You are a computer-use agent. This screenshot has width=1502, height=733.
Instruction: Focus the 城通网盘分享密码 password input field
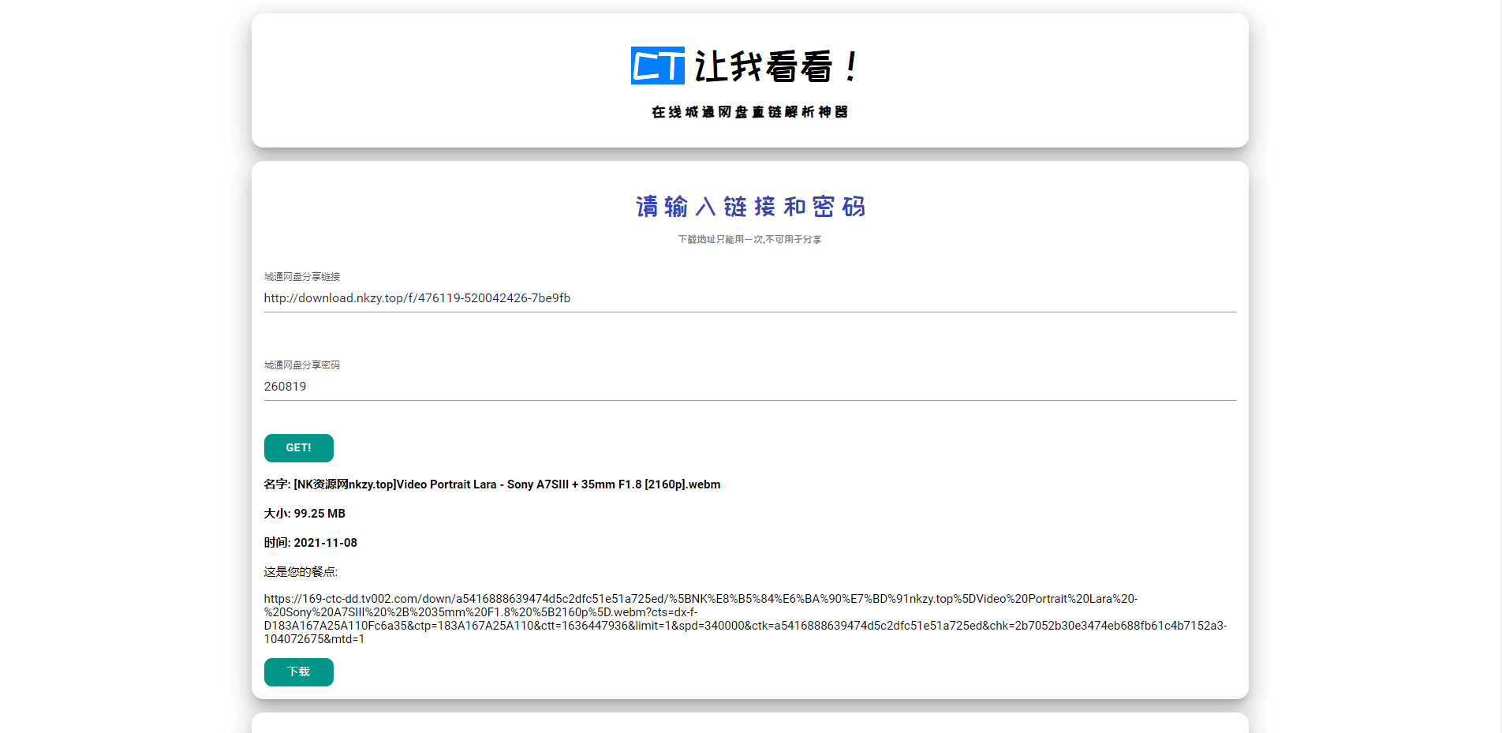click(x=749, y=387)
